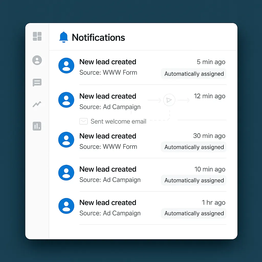Open the chat messages icon in sidebar
The width and height of the screenshot is (262, 262).
tap(37, 82)
